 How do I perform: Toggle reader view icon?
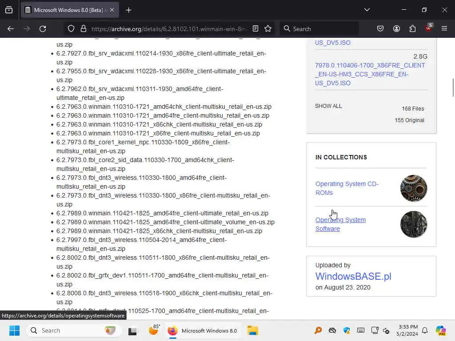tap(255, 28)
